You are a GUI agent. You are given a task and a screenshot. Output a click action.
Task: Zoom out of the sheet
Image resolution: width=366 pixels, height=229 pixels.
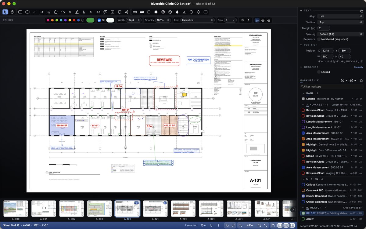pos(240,225)
